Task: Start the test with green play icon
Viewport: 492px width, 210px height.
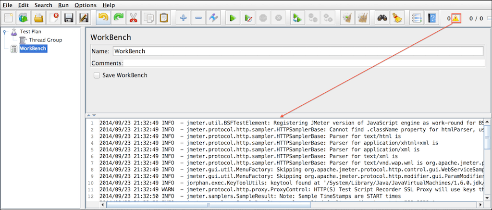Action: point(233,18)
